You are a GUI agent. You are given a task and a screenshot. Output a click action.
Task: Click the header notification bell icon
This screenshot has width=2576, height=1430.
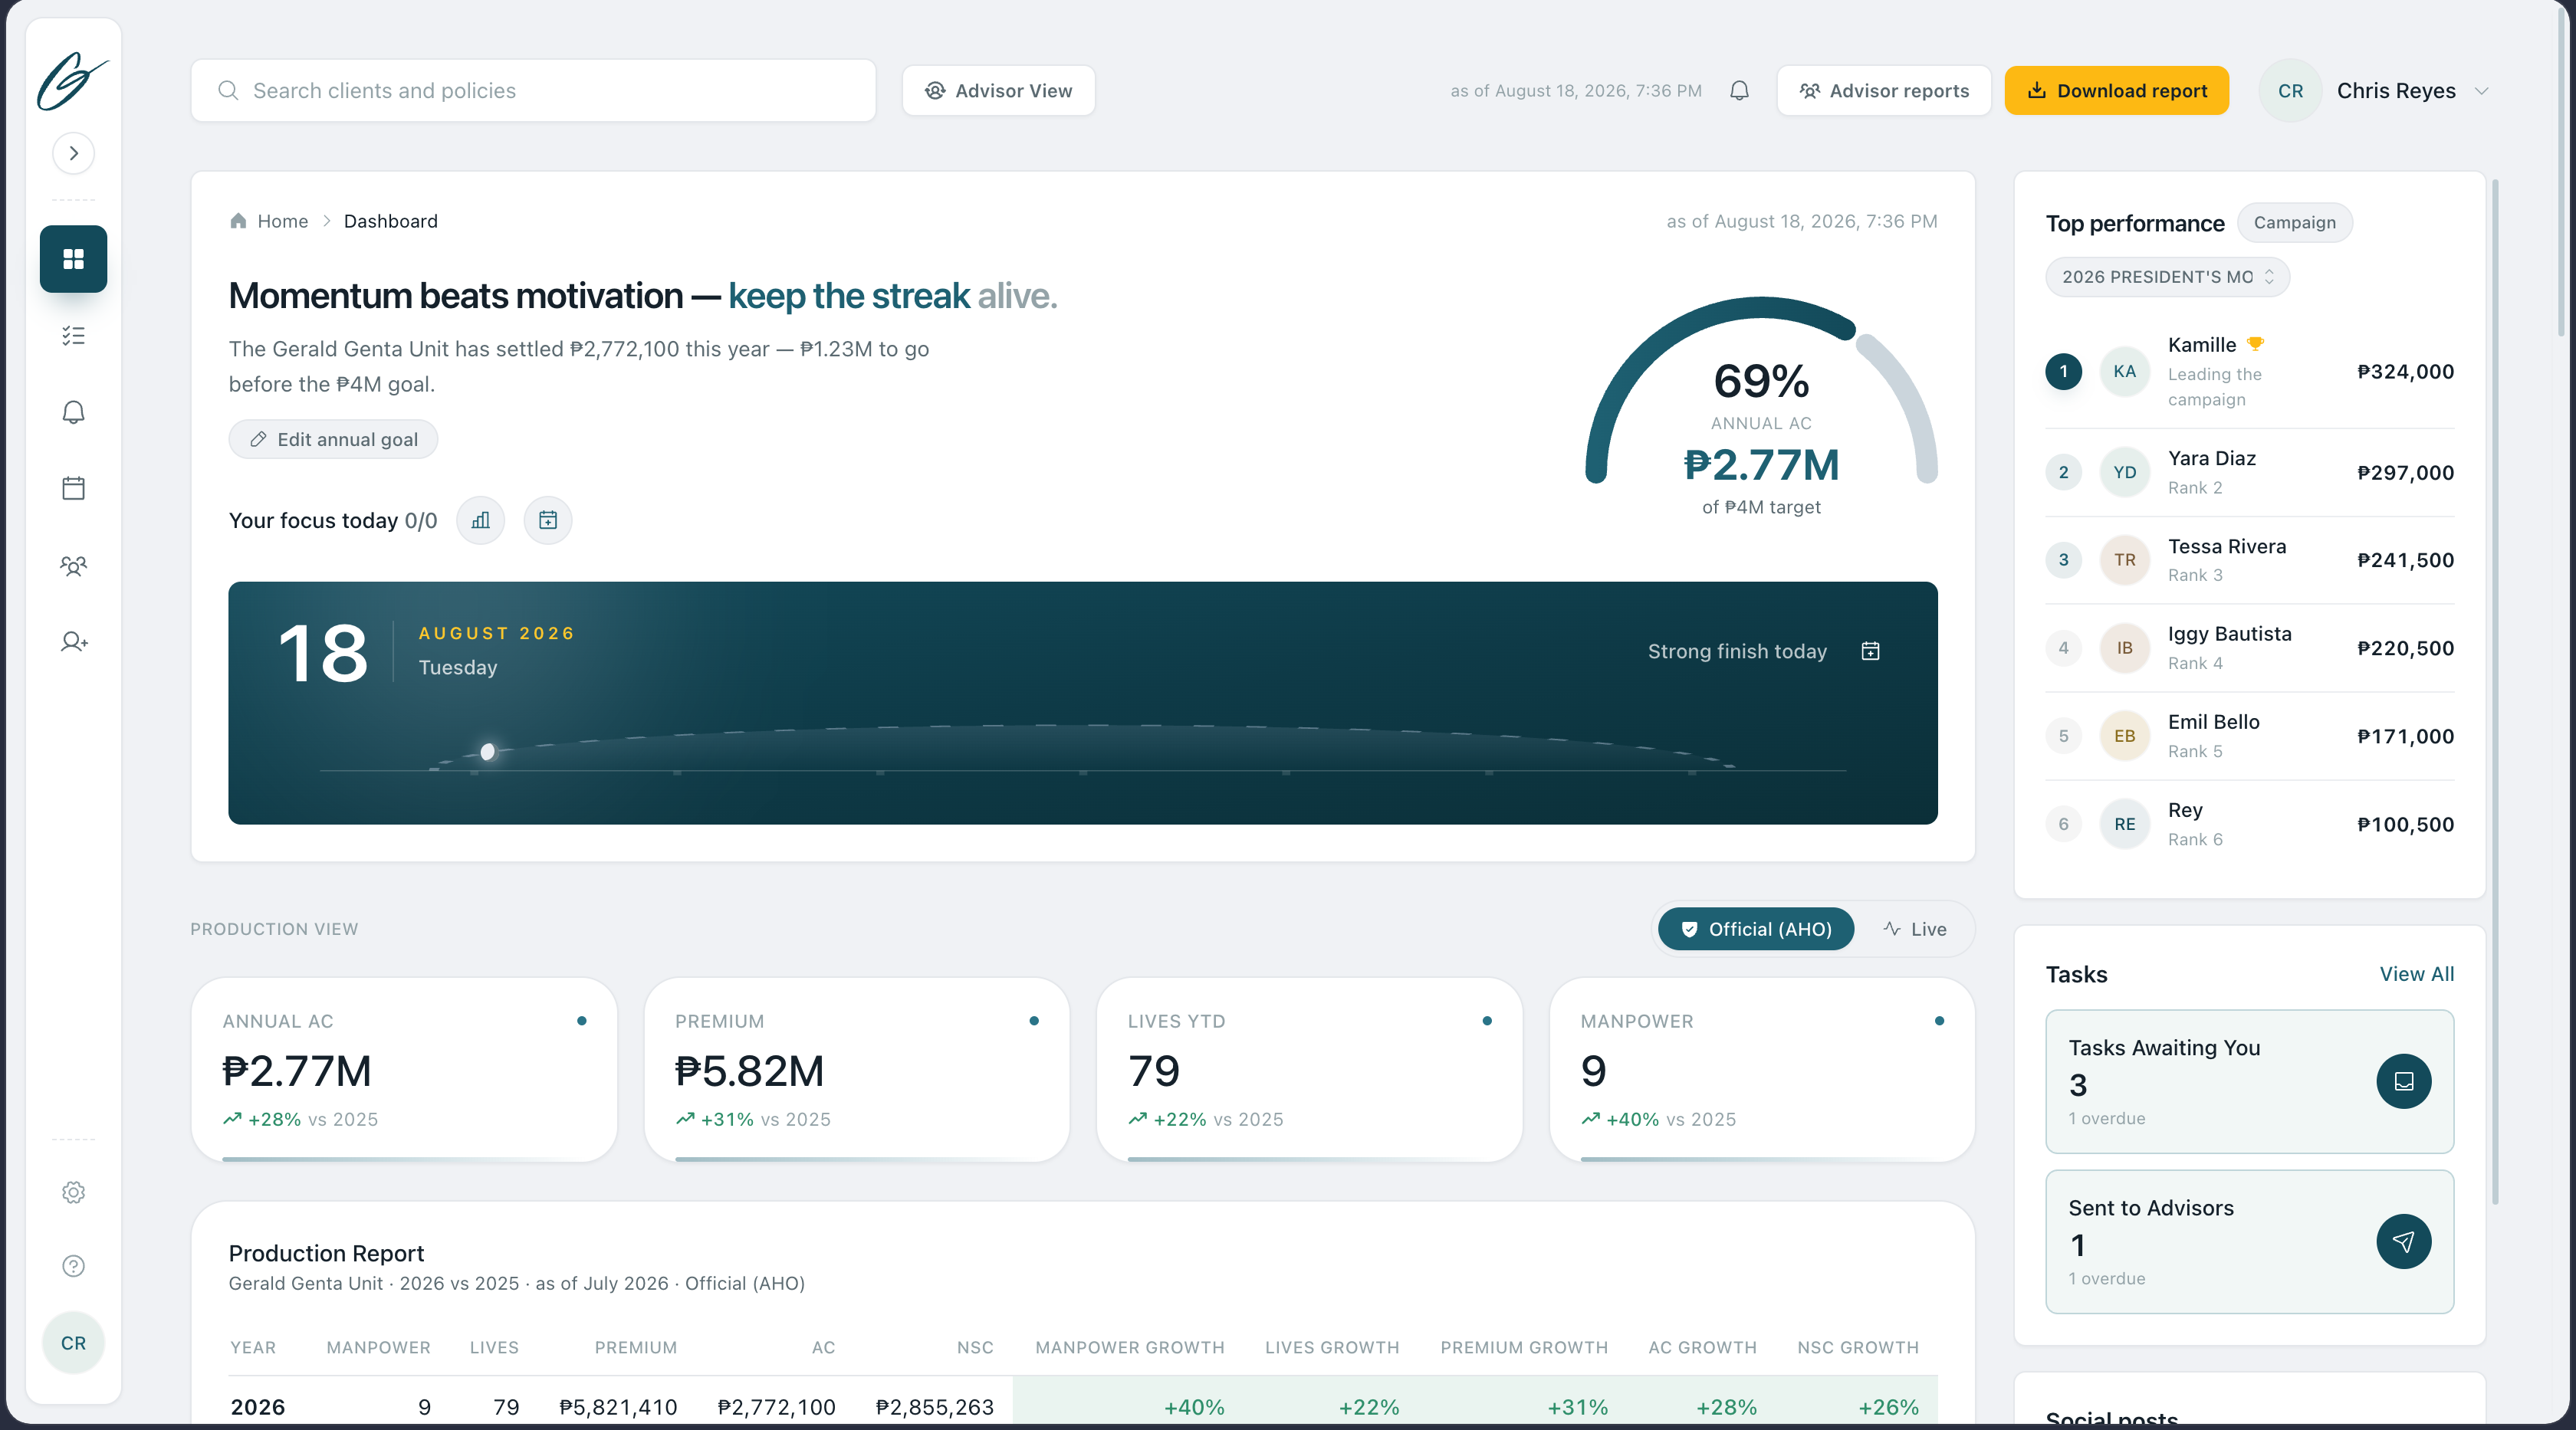[x=1739, y=91]
